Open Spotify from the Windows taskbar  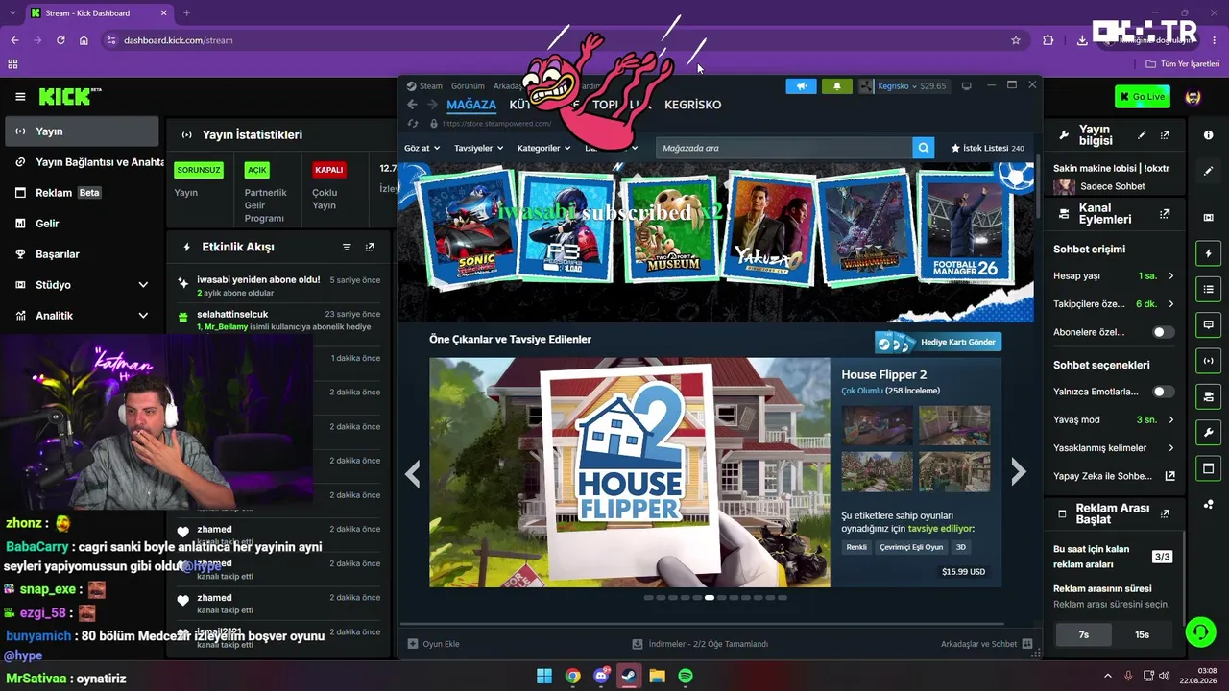click(x=686, y=676)
